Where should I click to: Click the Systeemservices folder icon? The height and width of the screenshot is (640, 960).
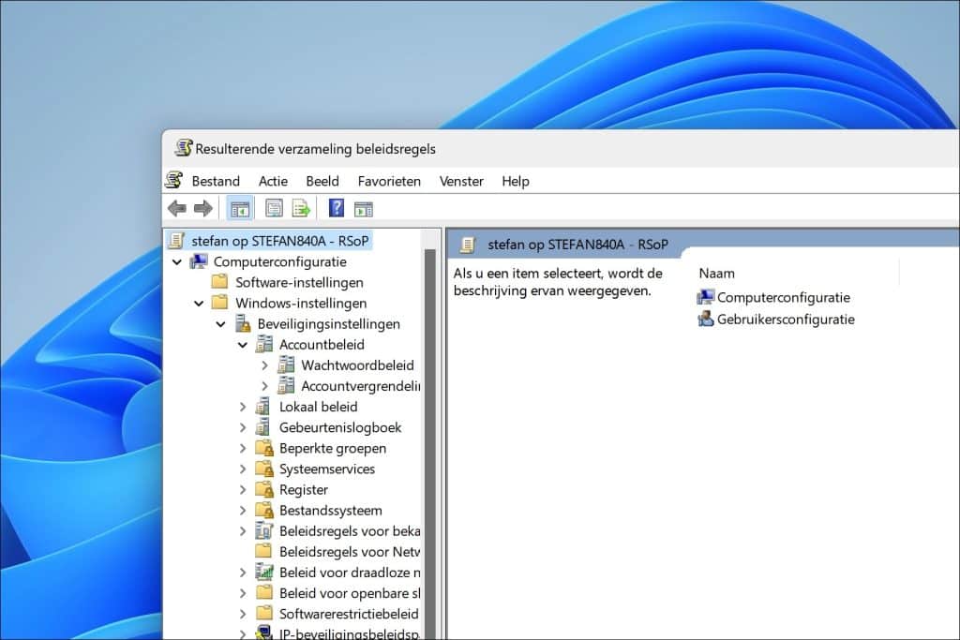click(263, 469)
